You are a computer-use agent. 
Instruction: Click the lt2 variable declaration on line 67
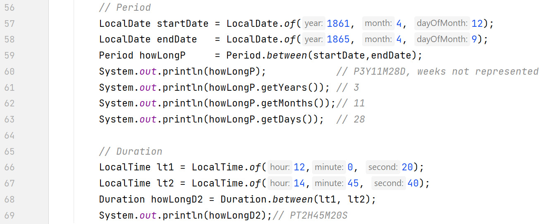click(165, 183)
